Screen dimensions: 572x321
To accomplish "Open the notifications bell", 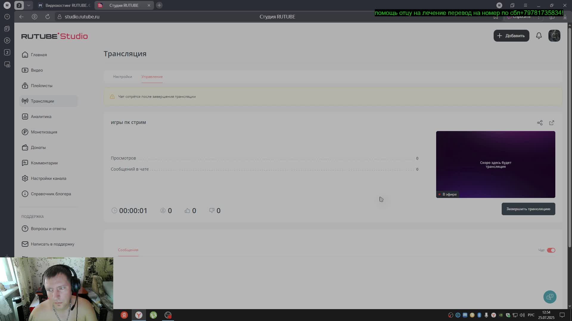I will click(539, 36).
